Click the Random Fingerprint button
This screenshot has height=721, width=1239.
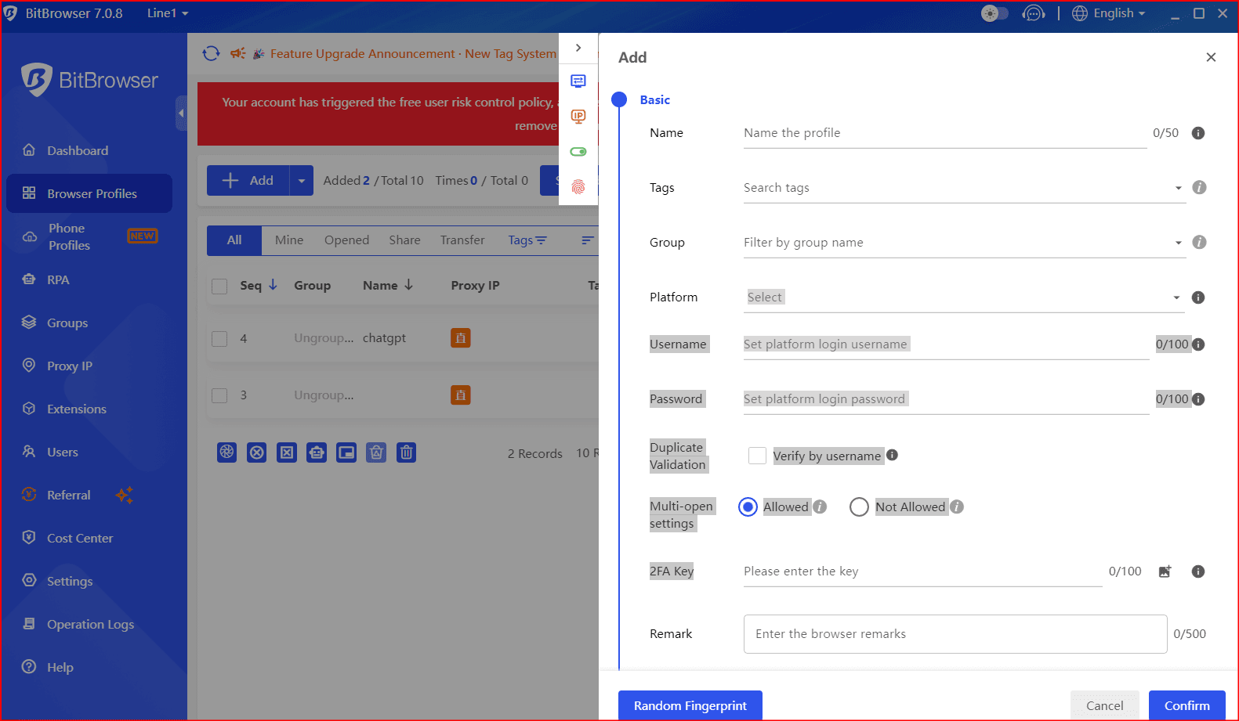[690, 705]
